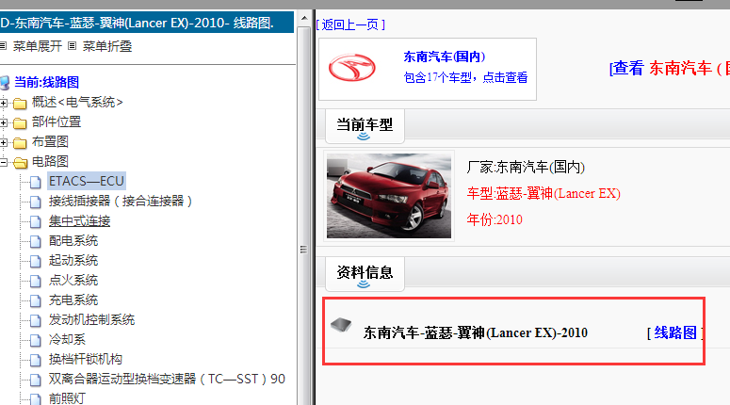
Task: Click the text 车型:蓝瑟-翼神(Lancer EX)
Action: click(x=543, y=193)
